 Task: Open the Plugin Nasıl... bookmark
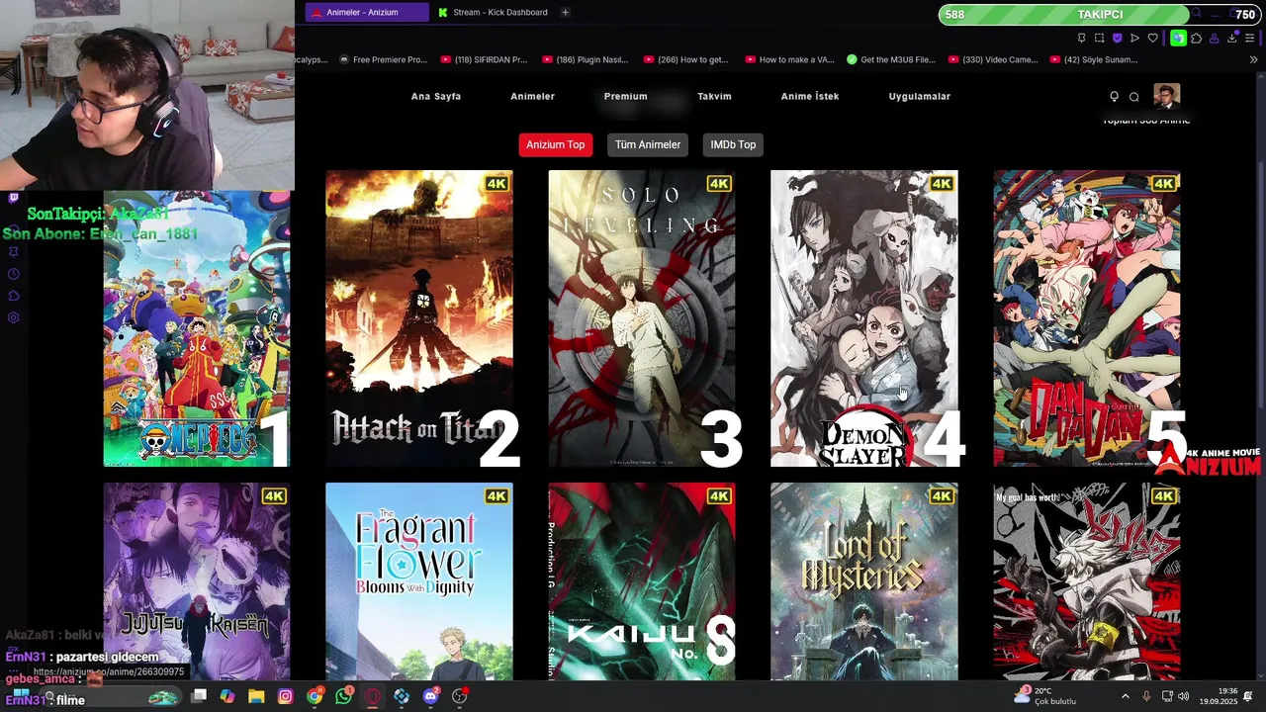tap(586, 59)
